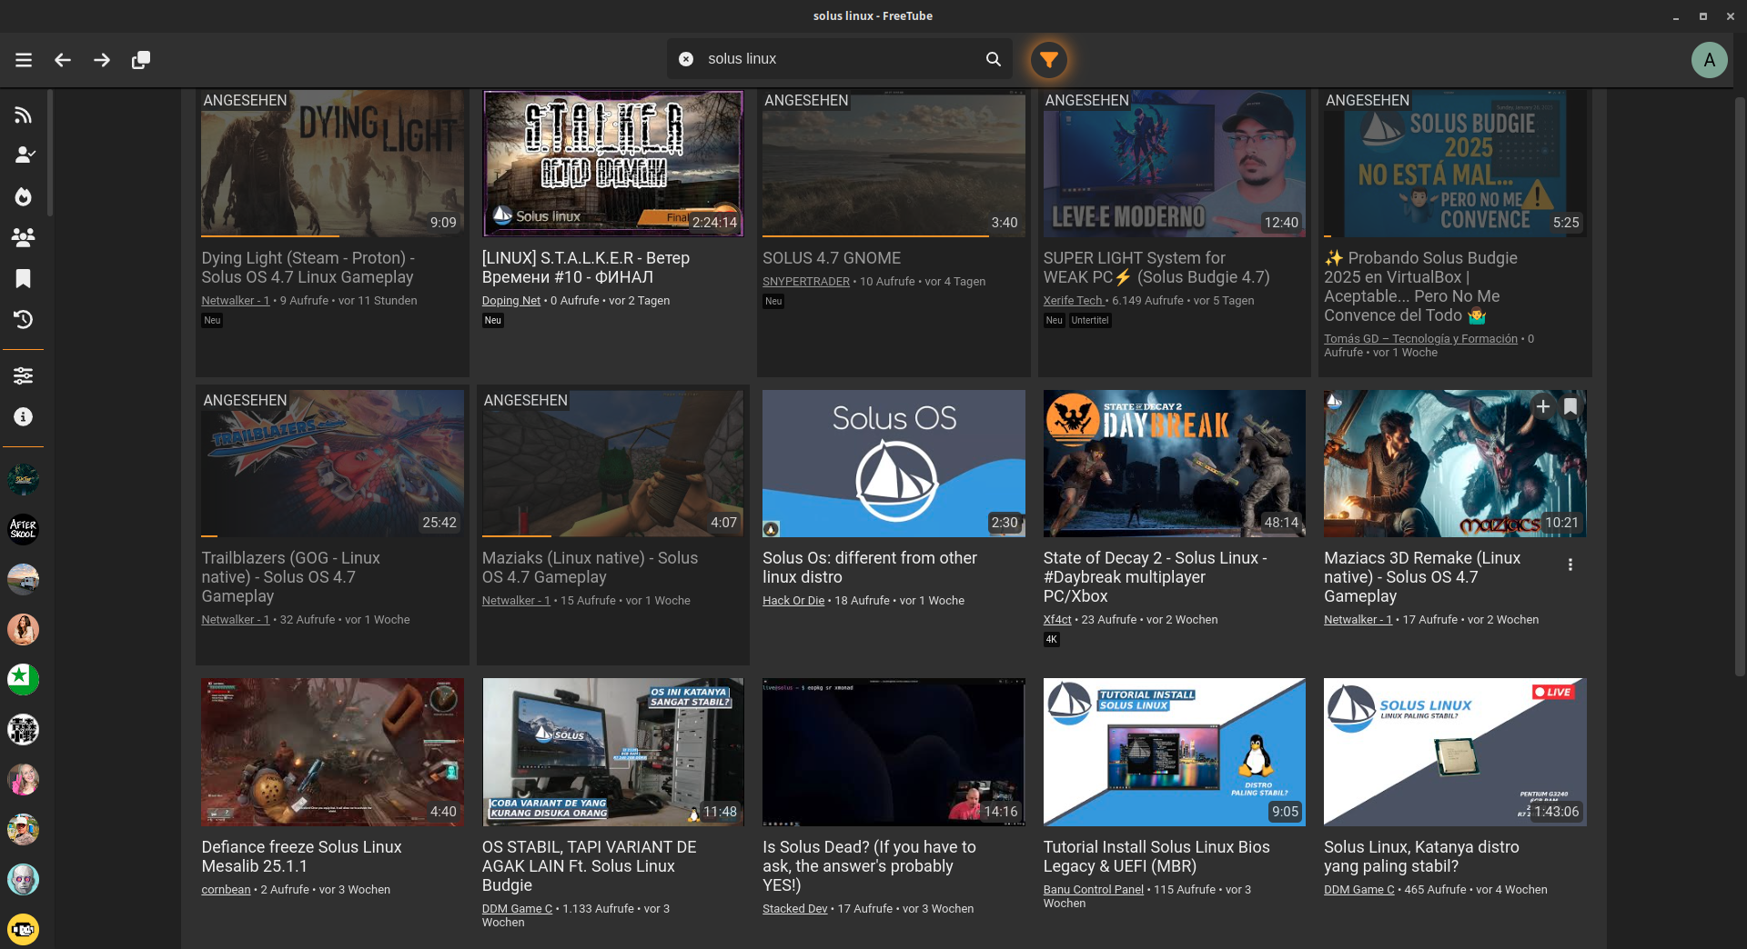This screenshot has width=1747, height=949.
Task: Open the Solus OS logo video thumbnail
Action: (x=894, y=464)
